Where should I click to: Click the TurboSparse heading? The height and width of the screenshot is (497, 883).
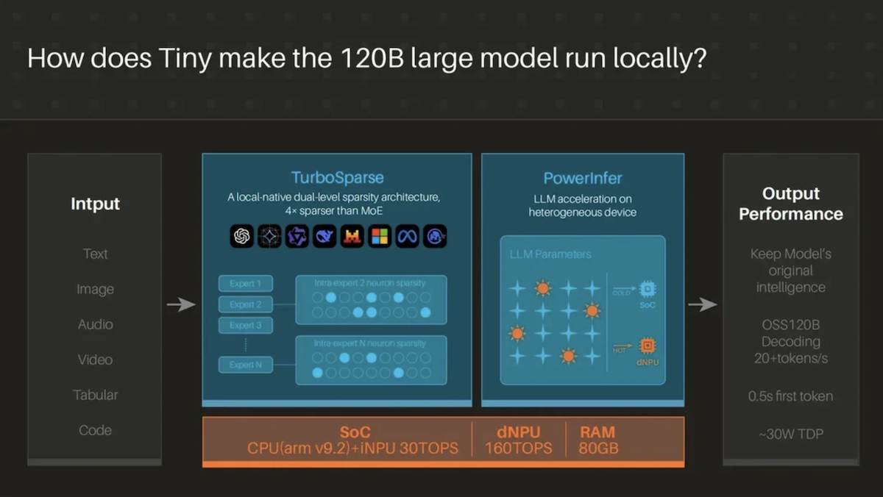click(x=337, y=178)
